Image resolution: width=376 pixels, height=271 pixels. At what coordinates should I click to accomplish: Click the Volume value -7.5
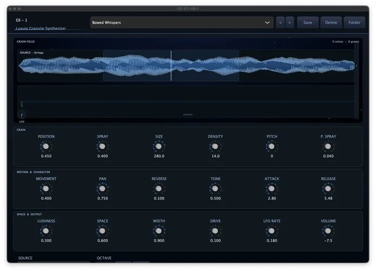coord(328,241)
